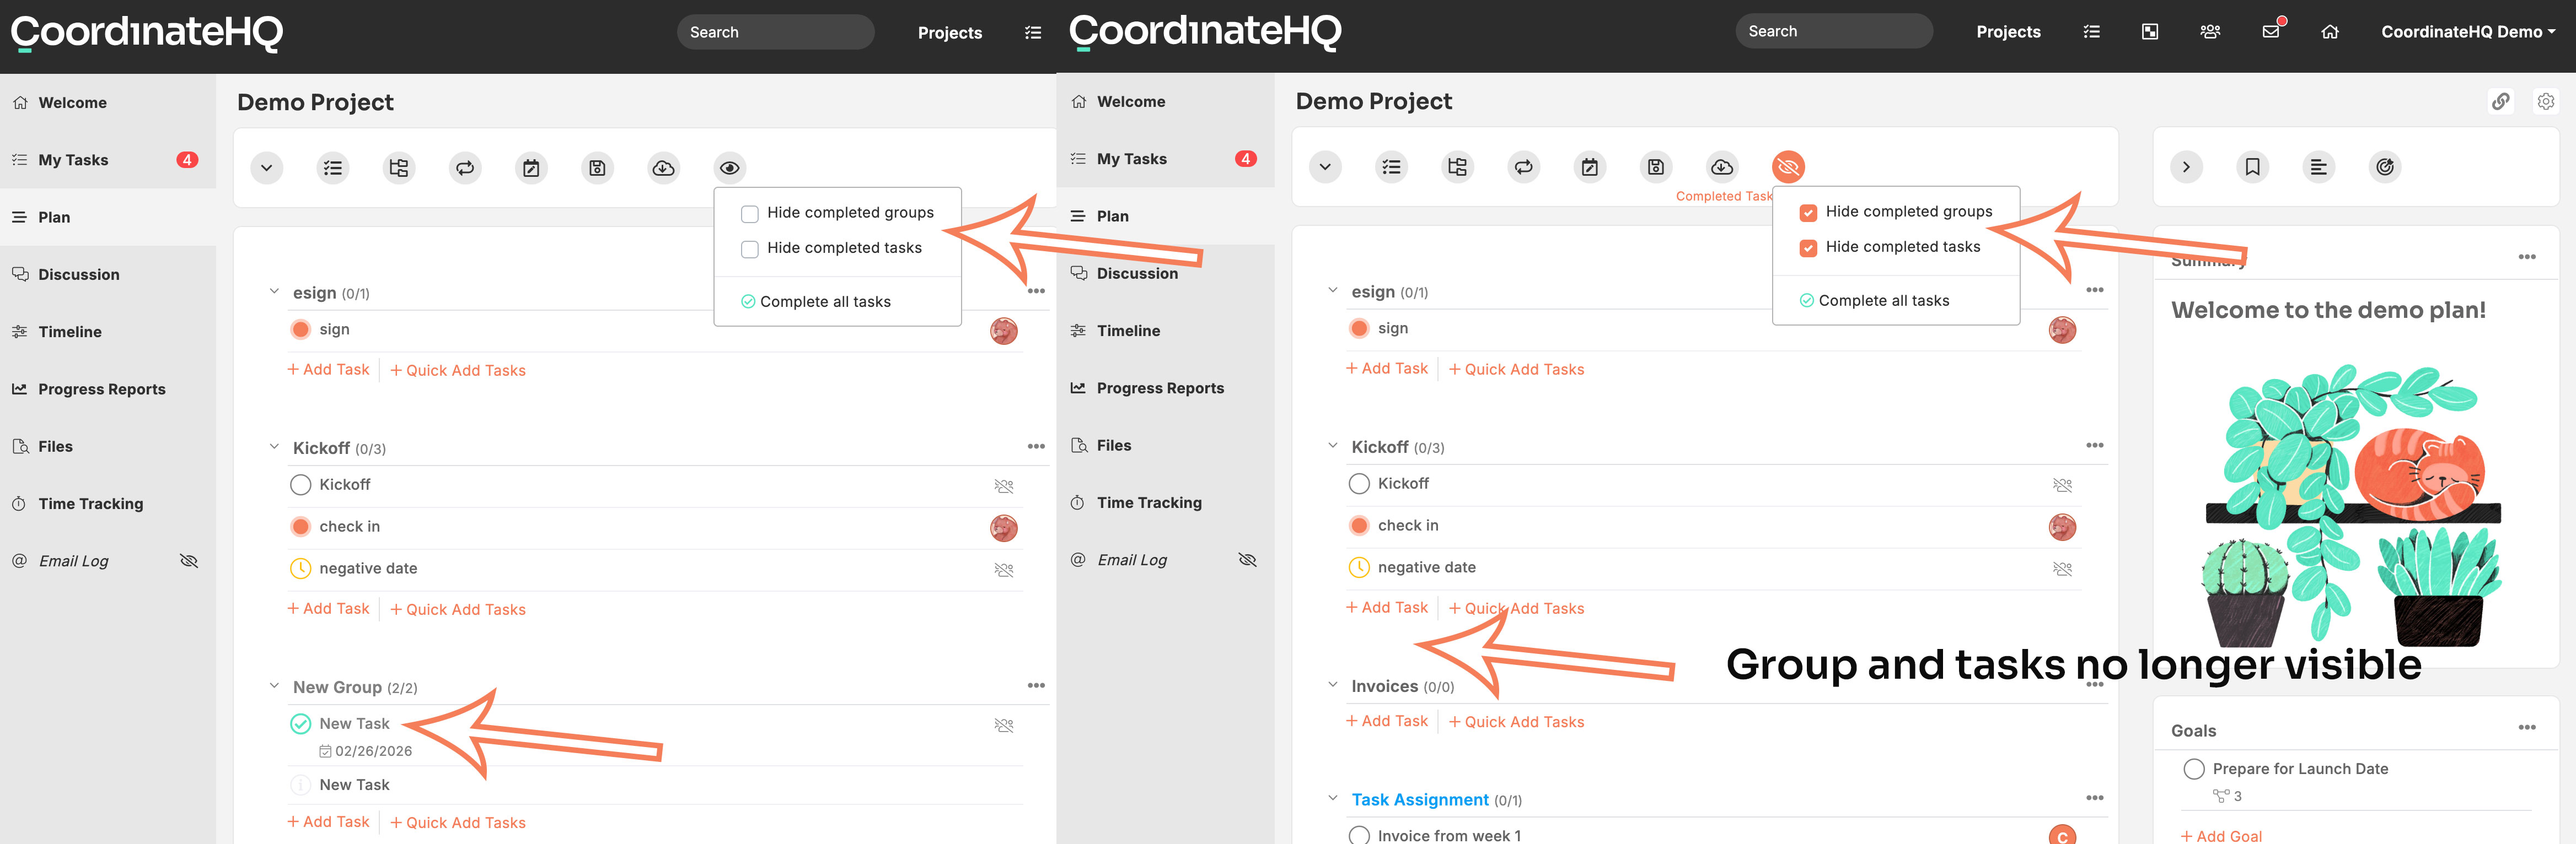Screen dimensions: 2576x844
Task: Copy project link via chain icon
Action: click(x=2500, y=101)
